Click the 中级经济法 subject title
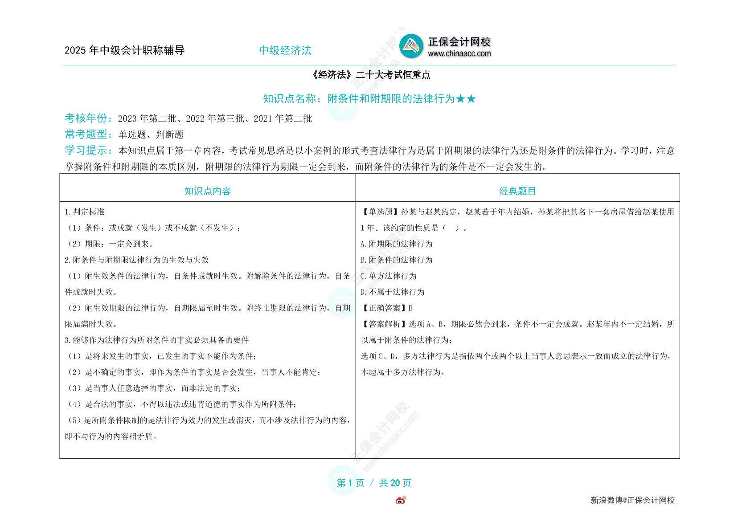 [x=285, y=50]
